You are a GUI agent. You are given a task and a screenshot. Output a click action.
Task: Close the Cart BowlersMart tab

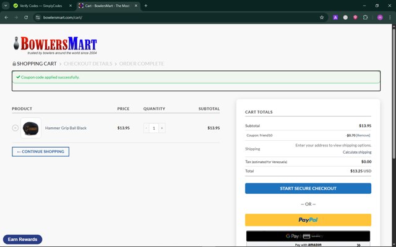(x=136, y=6)
